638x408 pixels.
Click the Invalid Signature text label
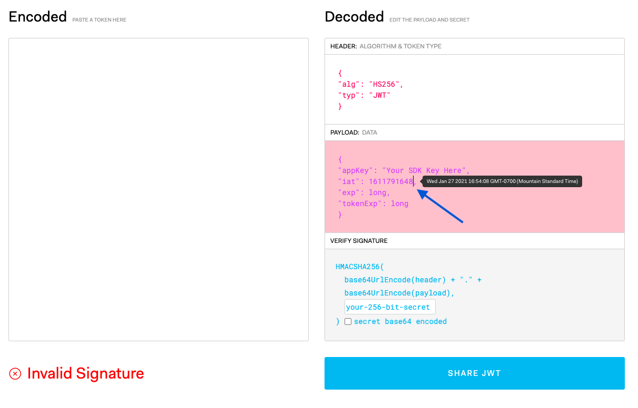point(86,373)
